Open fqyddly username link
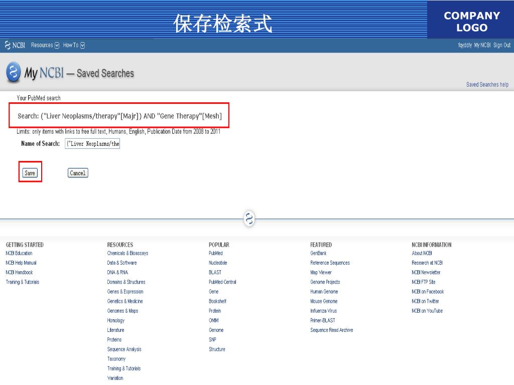This screenshot has width=514, height=385. tap(465, 45)
